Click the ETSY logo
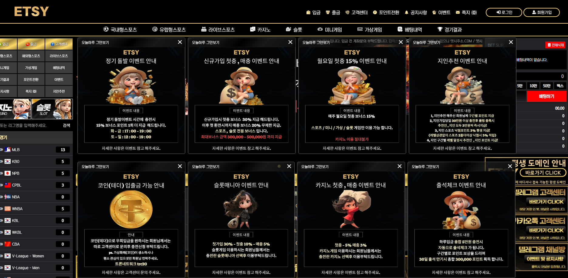The width and height of the screenshot is (568, 278). click(x=31, y=12)
